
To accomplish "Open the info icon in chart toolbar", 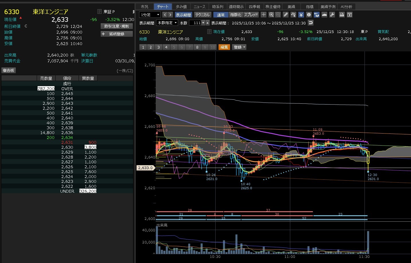I will (309, 15).
